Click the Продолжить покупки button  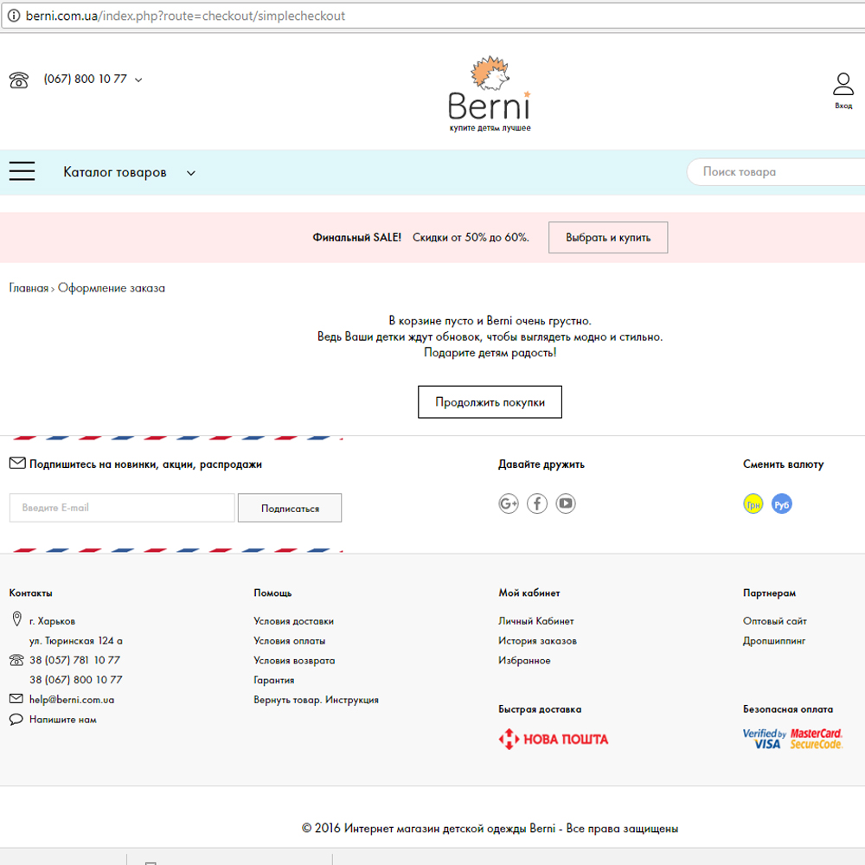coord(490,402)
